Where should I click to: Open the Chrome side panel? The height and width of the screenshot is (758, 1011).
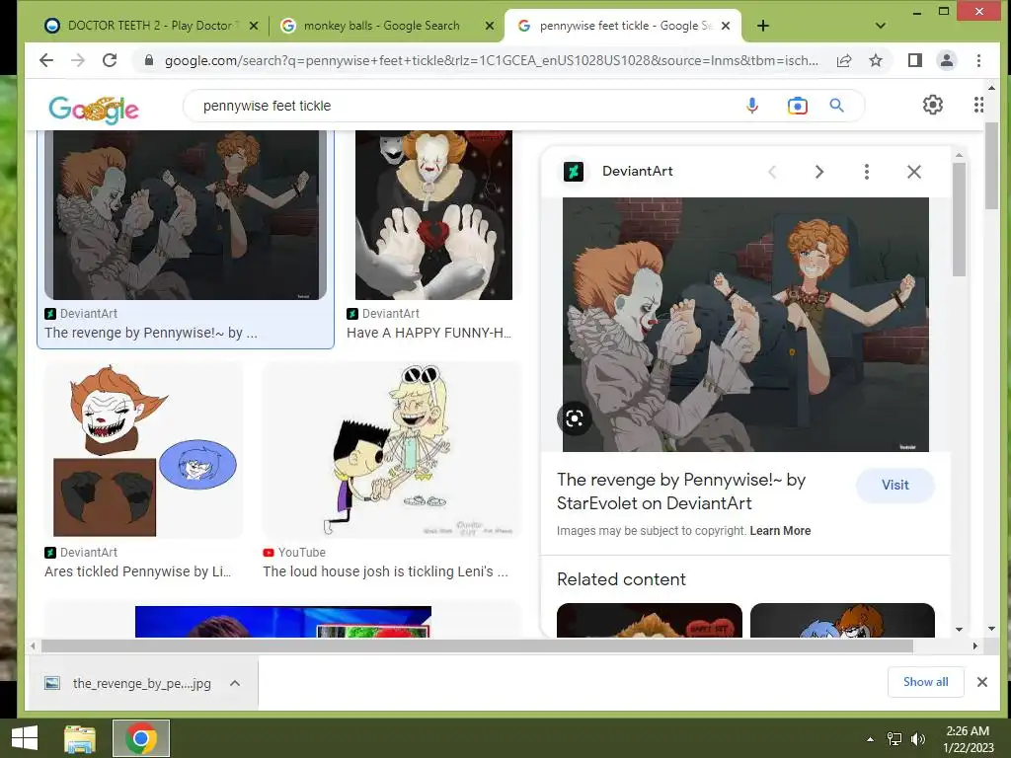[914, 60]
